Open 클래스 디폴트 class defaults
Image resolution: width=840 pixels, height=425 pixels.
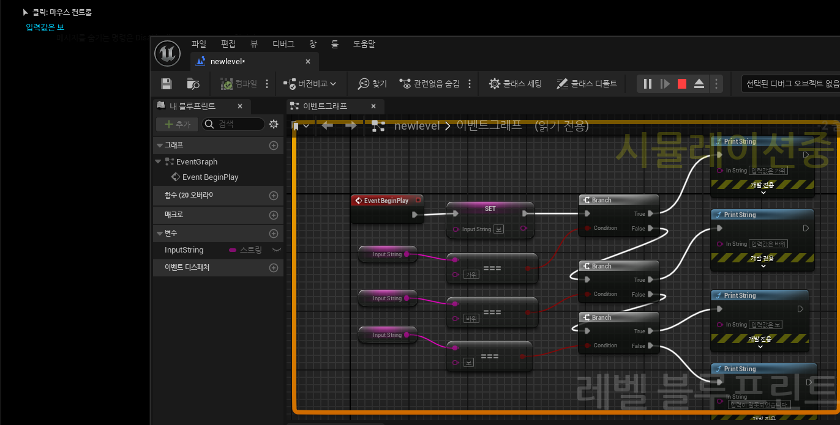[x=587, y=84]
